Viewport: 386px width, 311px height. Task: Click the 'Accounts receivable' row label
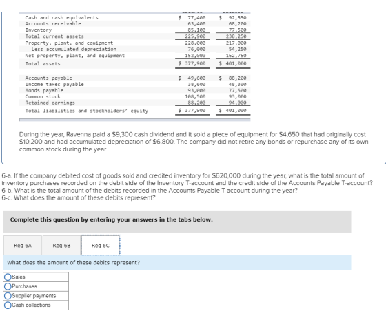53,23
